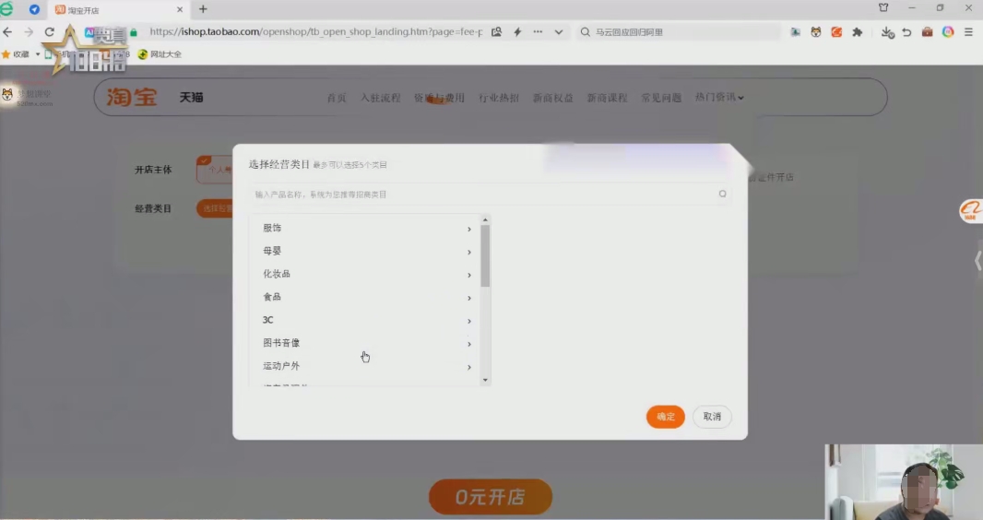Open the 资质与费用 nav item
The height and width of the screenshot is (520, 983).
coord(440,98)
